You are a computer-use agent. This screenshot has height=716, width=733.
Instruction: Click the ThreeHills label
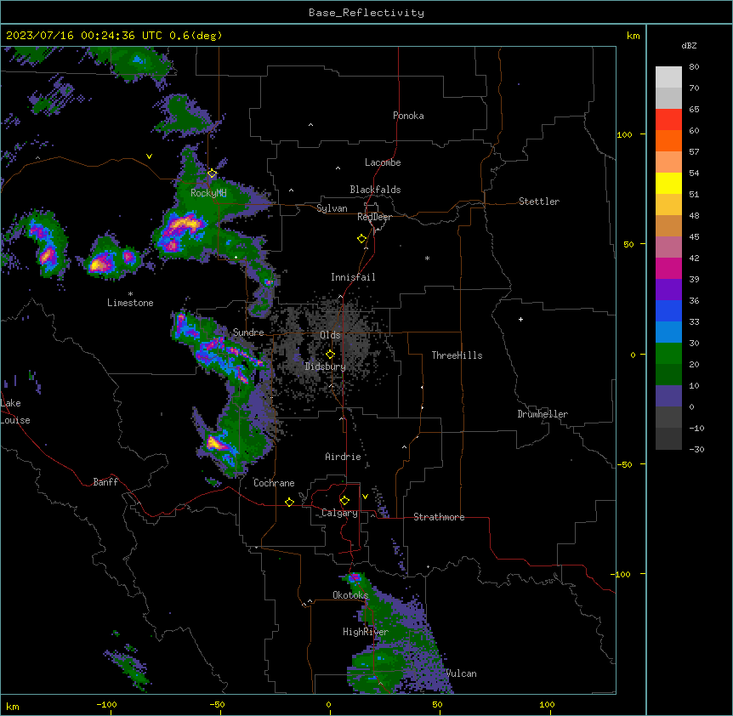pos(457,355)
